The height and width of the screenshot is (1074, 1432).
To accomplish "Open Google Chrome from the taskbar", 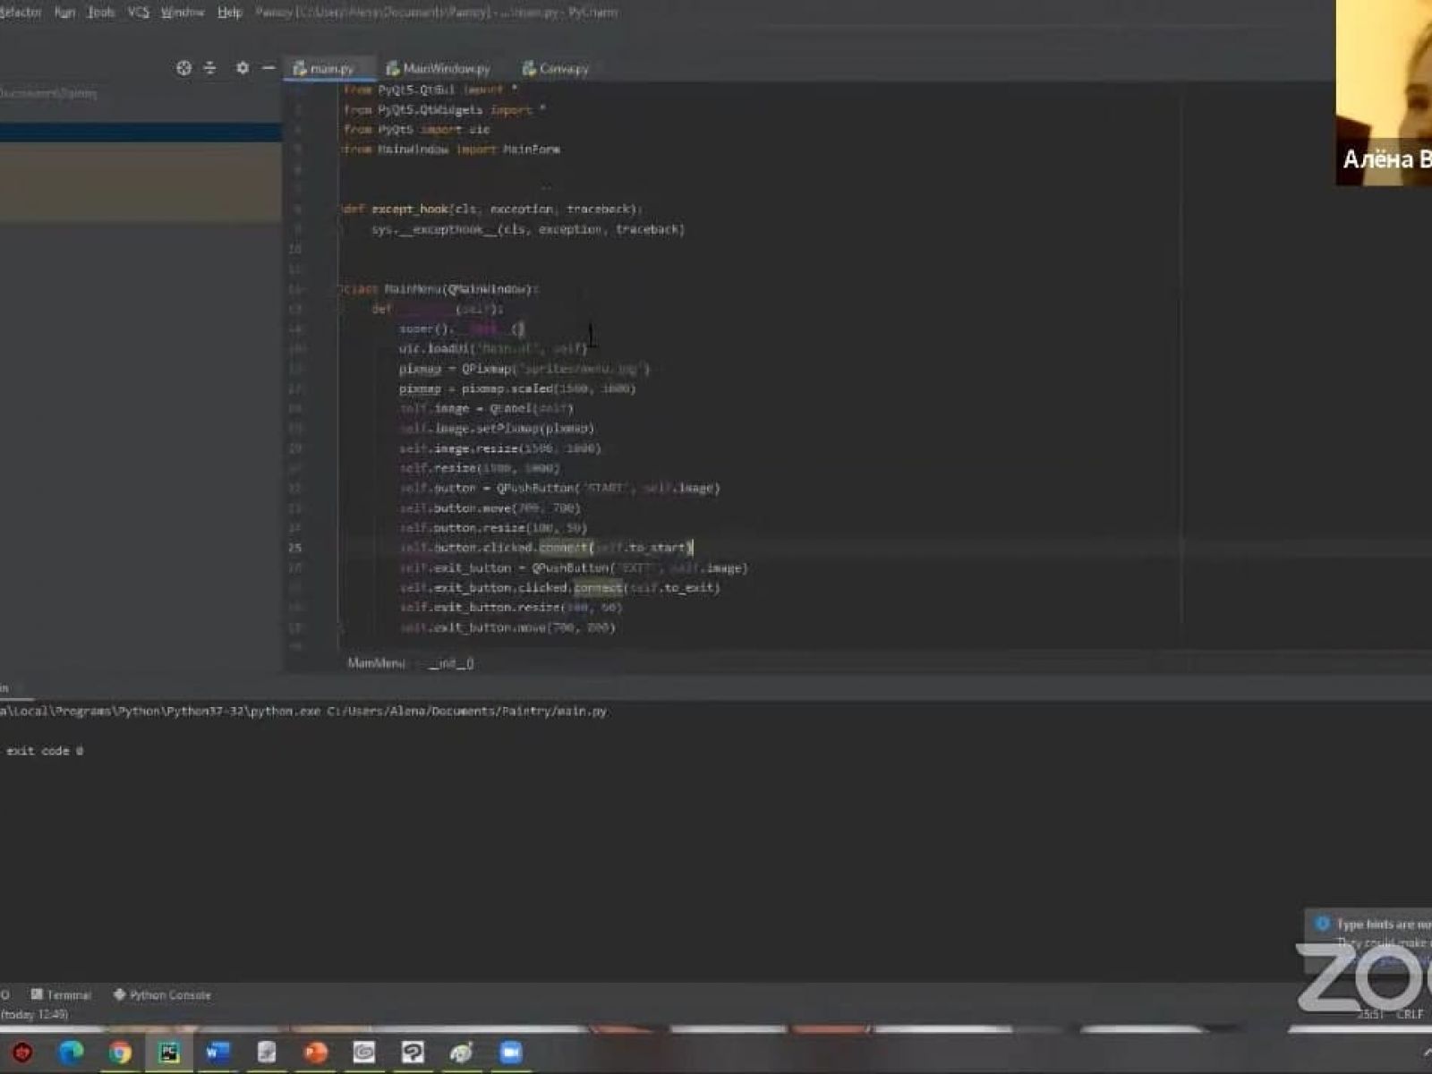I will pos(120,1053).
